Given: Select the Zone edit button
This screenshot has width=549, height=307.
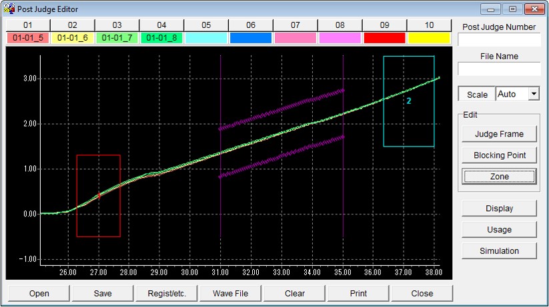Looking at the screenshot, I should pos(499,176).
